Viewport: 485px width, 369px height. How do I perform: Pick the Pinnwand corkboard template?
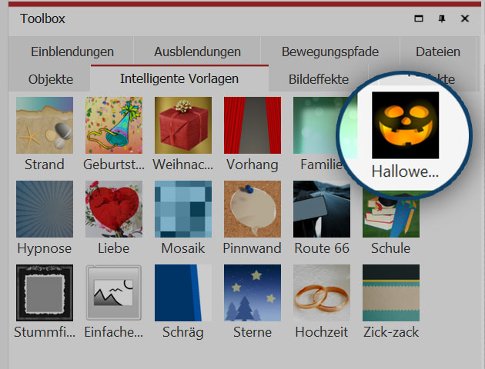coord(253,209)
